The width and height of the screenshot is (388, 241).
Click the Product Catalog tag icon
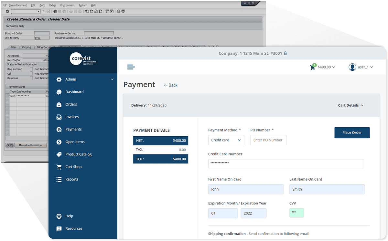click(x=59, y=154)
